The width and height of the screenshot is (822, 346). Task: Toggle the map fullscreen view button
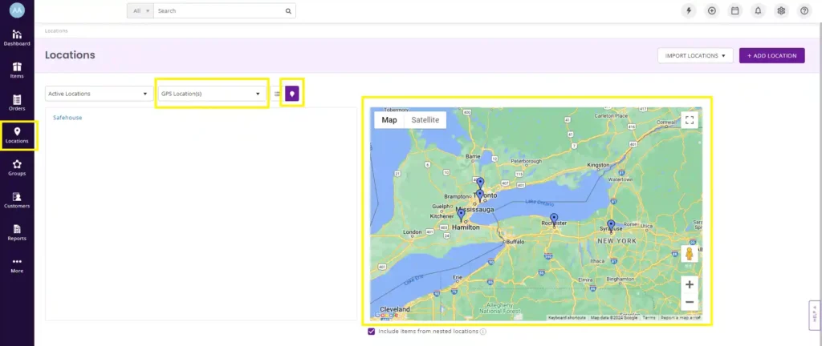[x=689, y=120]
